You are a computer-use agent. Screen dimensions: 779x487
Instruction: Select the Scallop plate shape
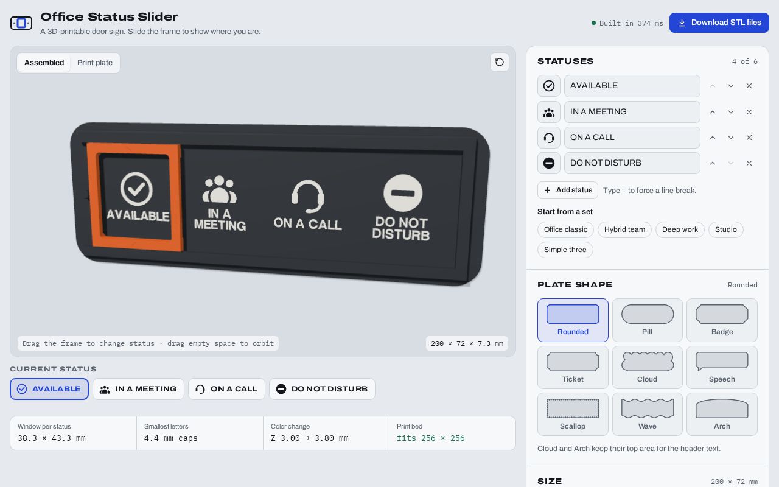coord(573,414)
